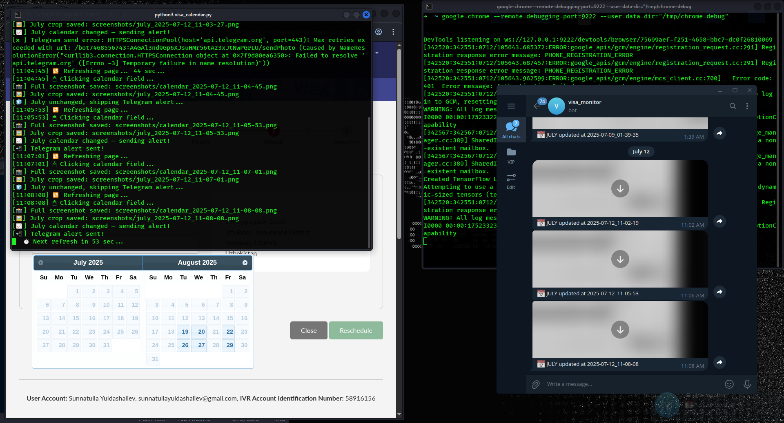This screenshot has width=784, height=423.
Task: Open Chrome profile account icon
Action: pyautogui.click(x=379, y=32)
